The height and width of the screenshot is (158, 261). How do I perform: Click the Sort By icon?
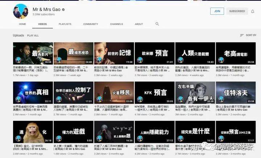242,35
